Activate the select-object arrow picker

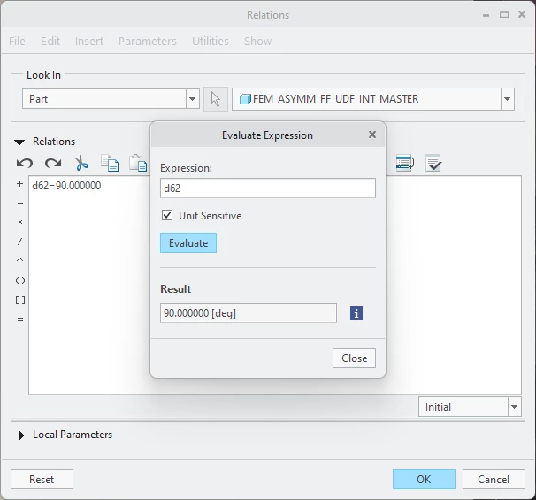click(216, 99)
